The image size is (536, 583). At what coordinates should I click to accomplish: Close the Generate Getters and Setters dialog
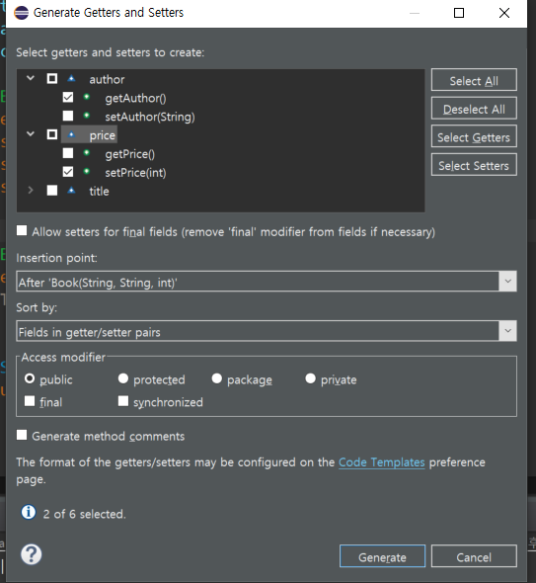pyautogui.click(x=504, y=13)
